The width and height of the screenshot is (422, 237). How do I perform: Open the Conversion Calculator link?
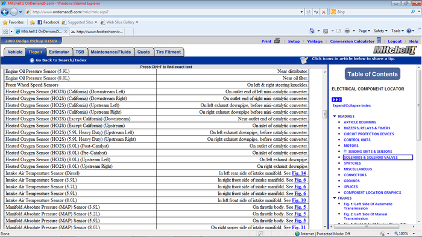tap(352, 42)
